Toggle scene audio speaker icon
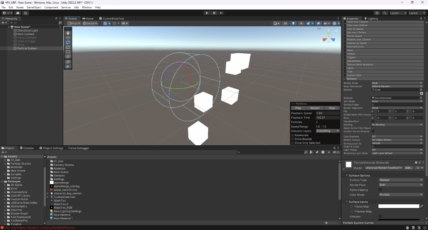The image size is (428, 230). [x=301, y=23]
